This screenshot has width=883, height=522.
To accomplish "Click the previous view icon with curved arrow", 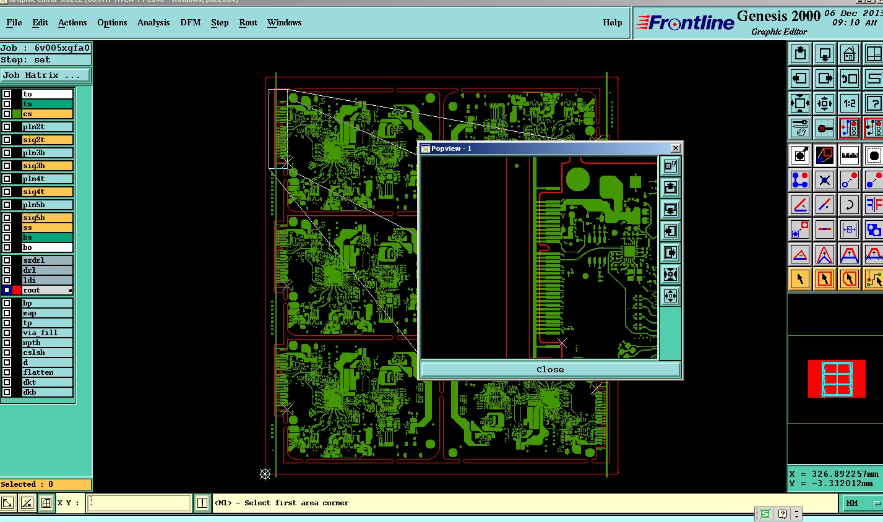I will pos(850,79).
